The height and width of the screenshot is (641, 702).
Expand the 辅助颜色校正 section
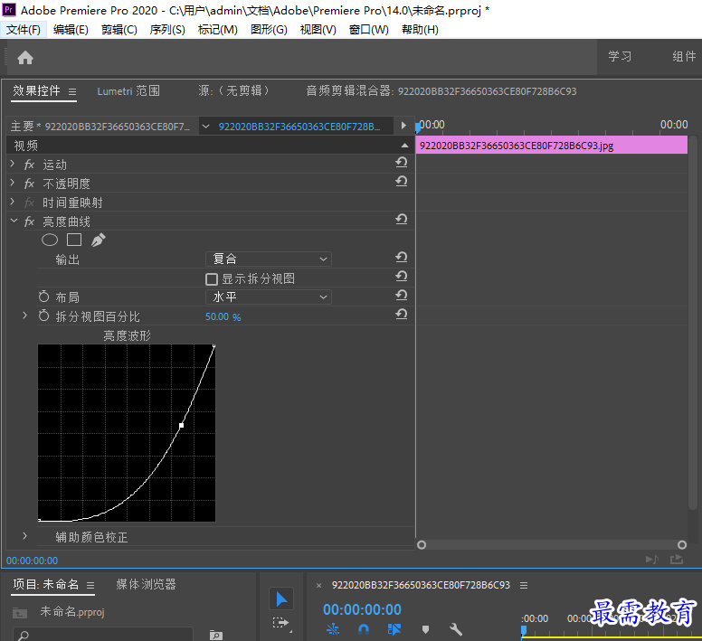pos(25,536)
